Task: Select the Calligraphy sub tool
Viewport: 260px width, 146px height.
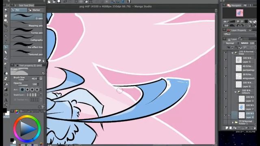Action: point(27,38)
